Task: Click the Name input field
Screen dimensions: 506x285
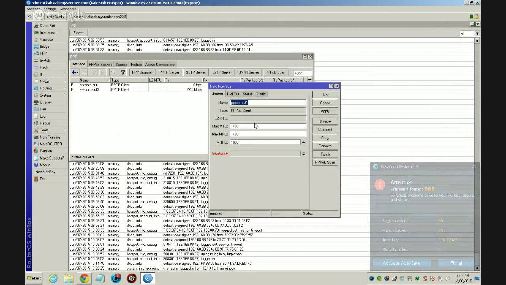Action: coord(268,102)
